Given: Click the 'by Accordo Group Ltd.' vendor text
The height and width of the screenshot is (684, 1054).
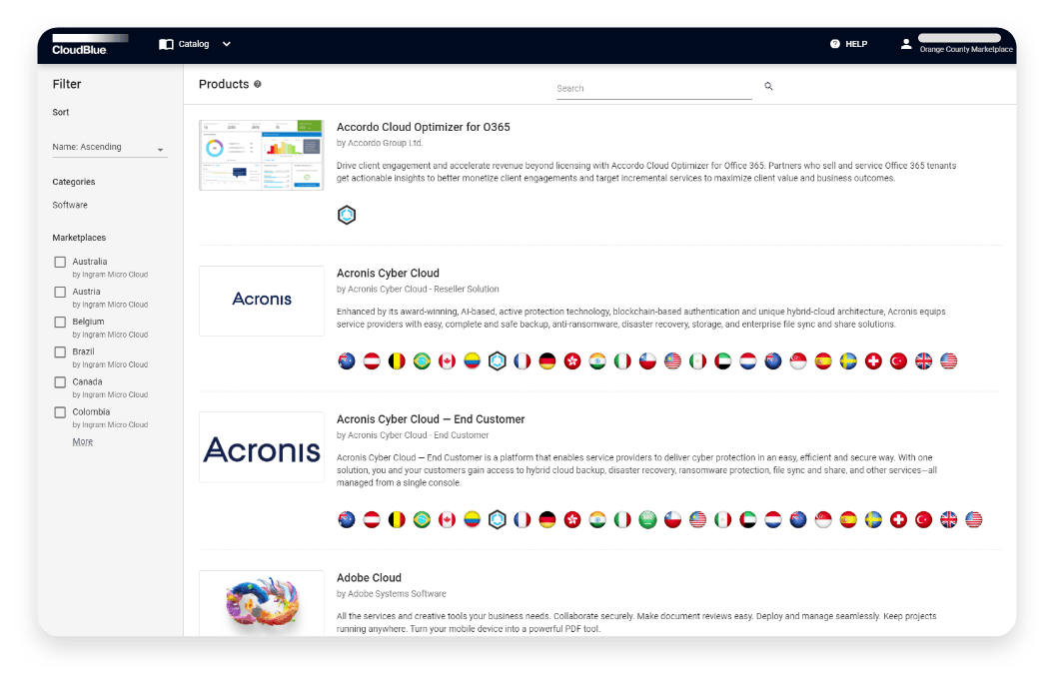Looking at the screenshot, I should (x=380, y=143).
